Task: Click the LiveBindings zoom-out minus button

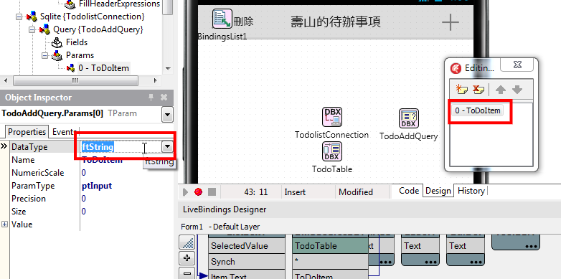Action: click(x=187, y=273)
